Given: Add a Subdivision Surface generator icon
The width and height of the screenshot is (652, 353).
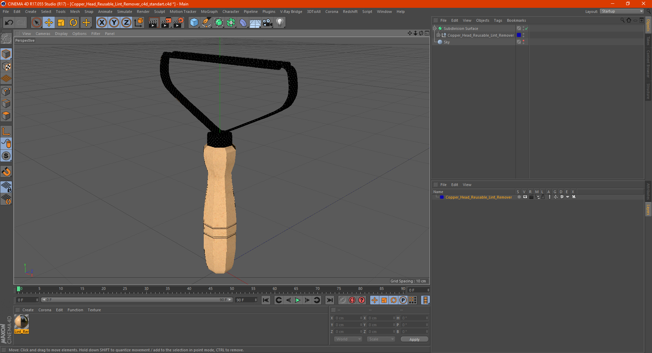Looking at the screenshot, I should click(x=219, y=23).
